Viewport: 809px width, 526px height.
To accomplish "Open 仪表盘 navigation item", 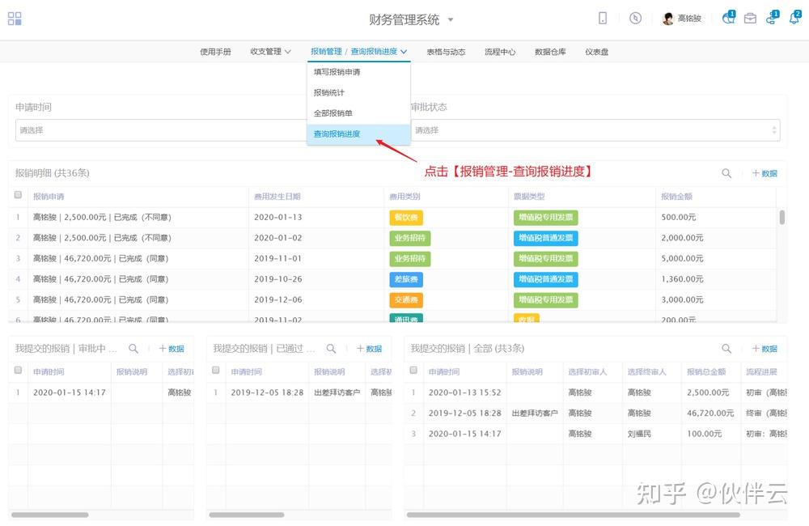I will pos(596,52).
